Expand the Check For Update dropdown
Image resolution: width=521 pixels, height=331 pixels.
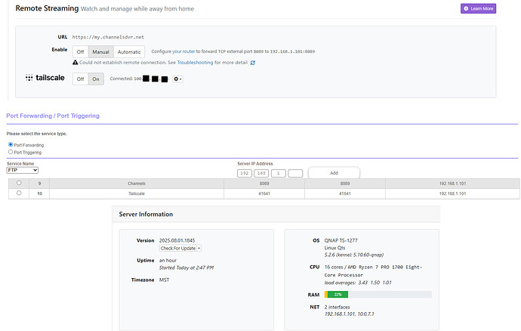click(x=180, y=248)
